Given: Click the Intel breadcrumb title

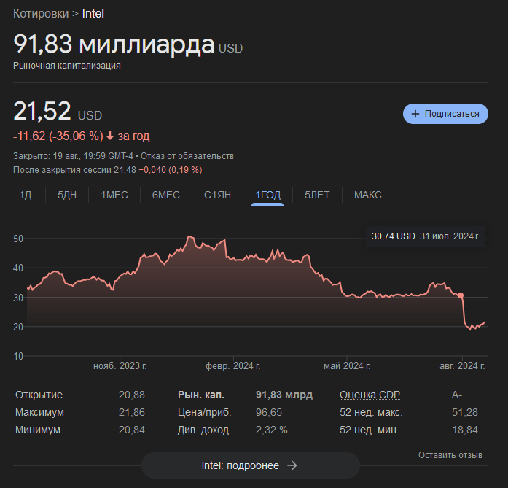Looking at the screenshot, I should tap(93, 14).
